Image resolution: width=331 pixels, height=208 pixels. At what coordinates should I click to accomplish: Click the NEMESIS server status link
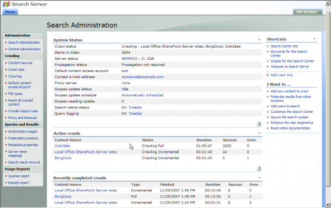tap(130, 59)
